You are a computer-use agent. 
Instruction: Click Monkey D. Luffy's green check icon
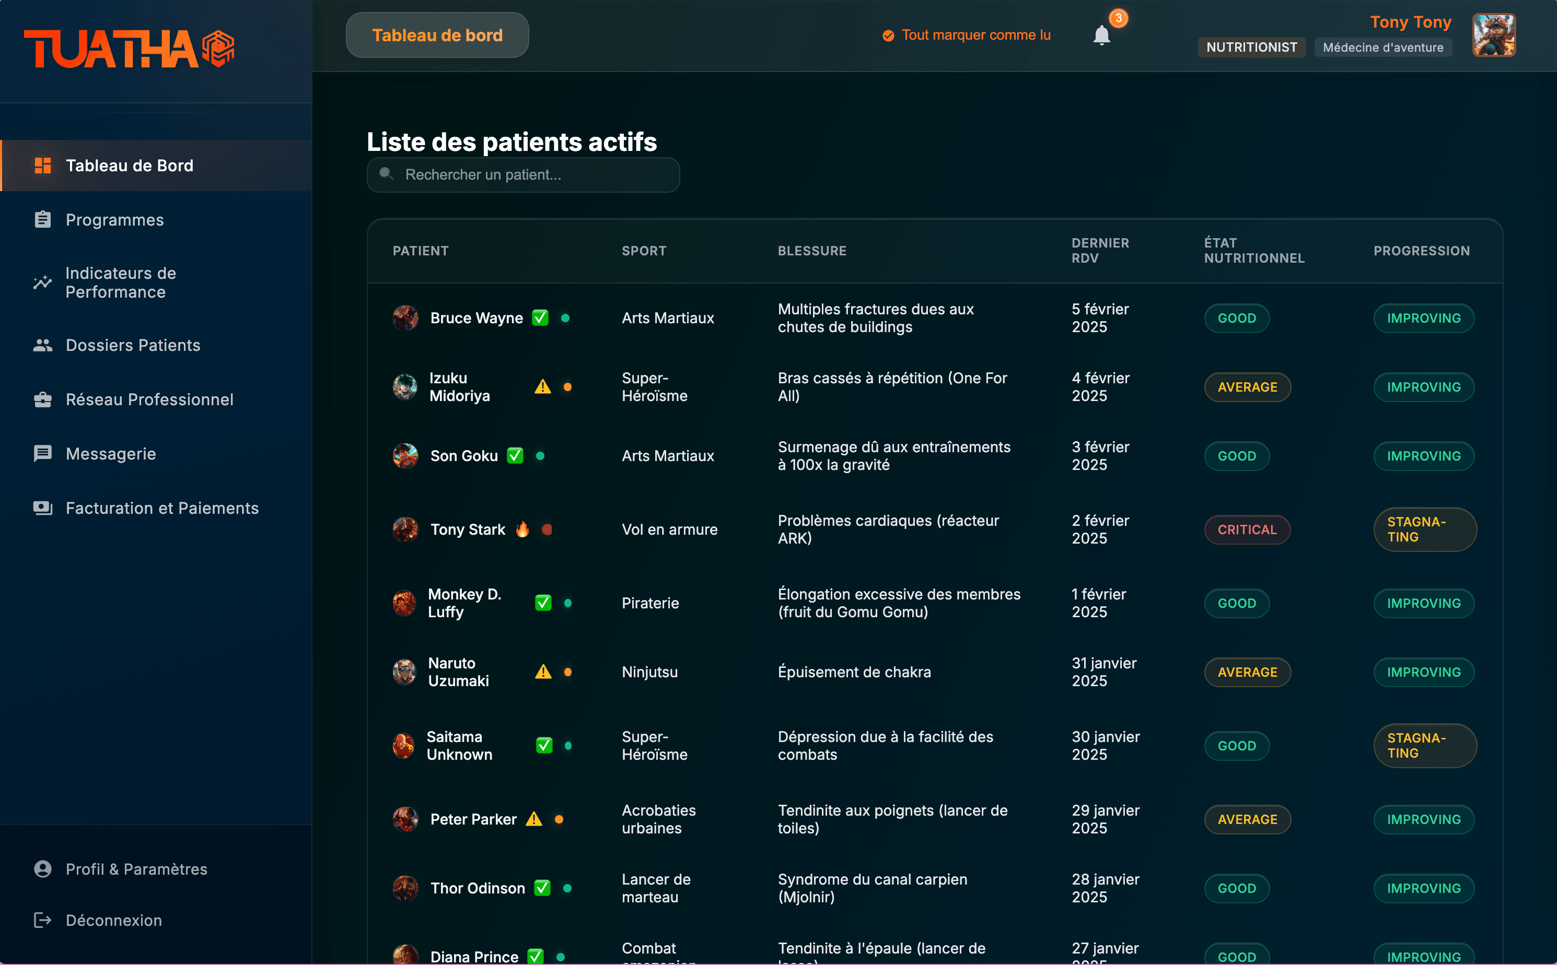pos(543,603)
